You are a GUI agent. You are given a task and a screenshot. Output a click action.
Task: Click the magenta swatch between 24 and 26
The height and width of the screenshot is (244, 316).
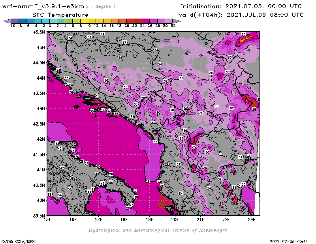[145, 21]
